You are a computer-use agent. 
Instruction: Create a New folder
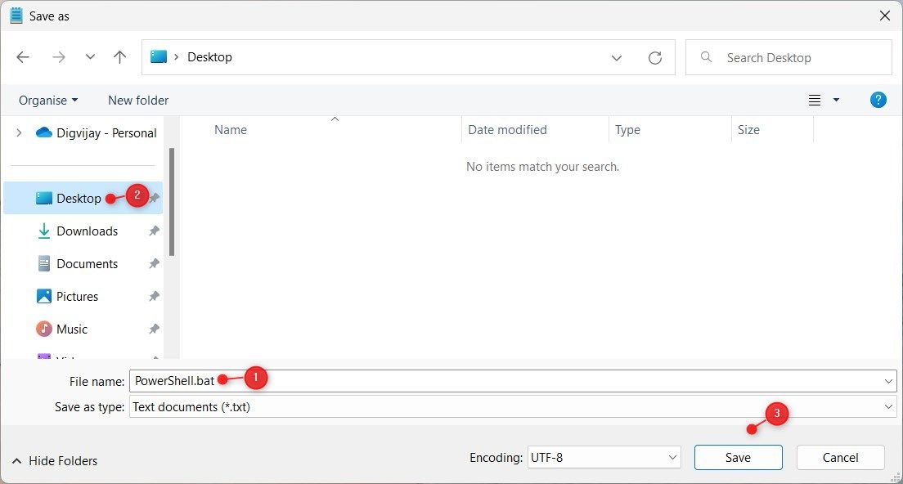138,100
